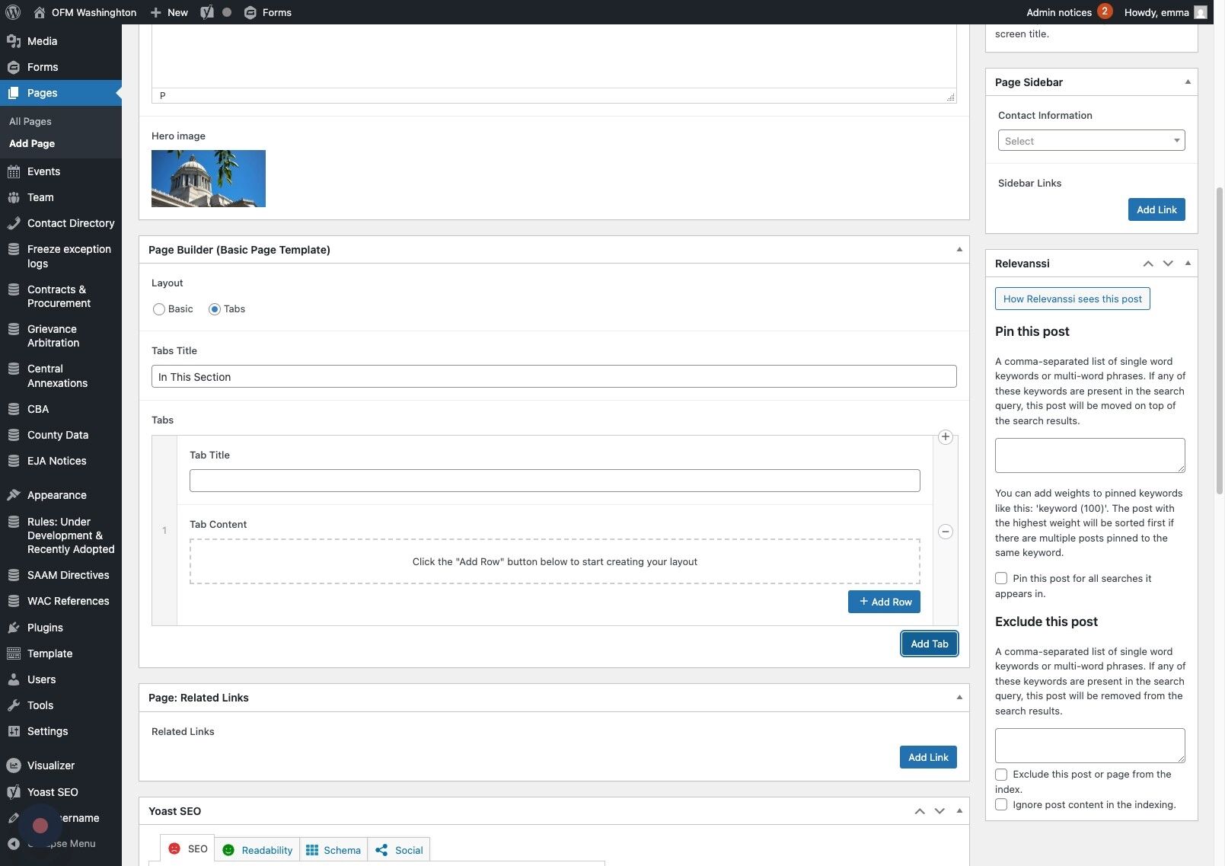Click the Contact Directory wrench icon
This screenshot has height=866, width=1225.
click(14, 223)
